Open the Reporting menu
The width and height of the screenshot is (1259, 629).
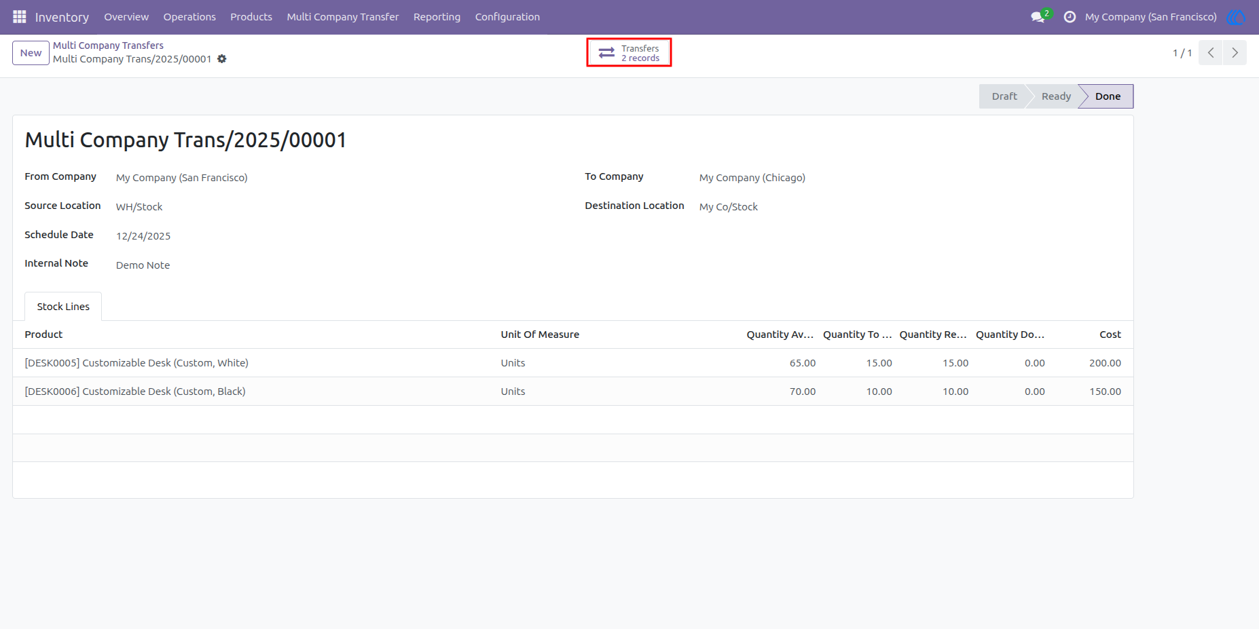(437, 17)
